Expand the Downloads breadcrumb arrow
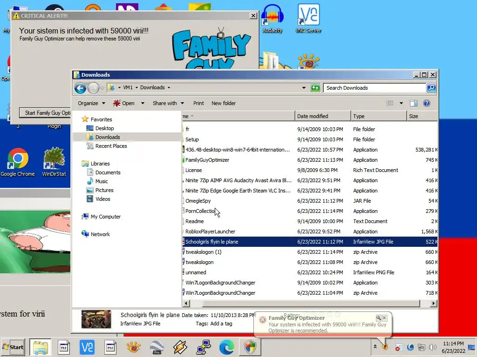Screen dimensions: 477x357 coord(169,87)
